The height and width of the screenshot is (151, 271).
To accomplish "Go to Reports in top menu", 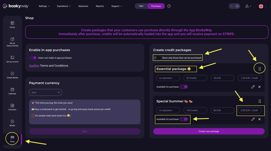I will [x=100, y=6].
